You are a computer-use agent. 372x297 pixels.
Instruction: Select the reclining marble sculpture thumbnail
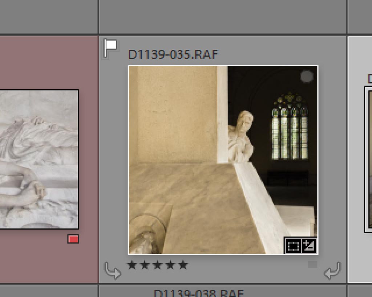39,159
